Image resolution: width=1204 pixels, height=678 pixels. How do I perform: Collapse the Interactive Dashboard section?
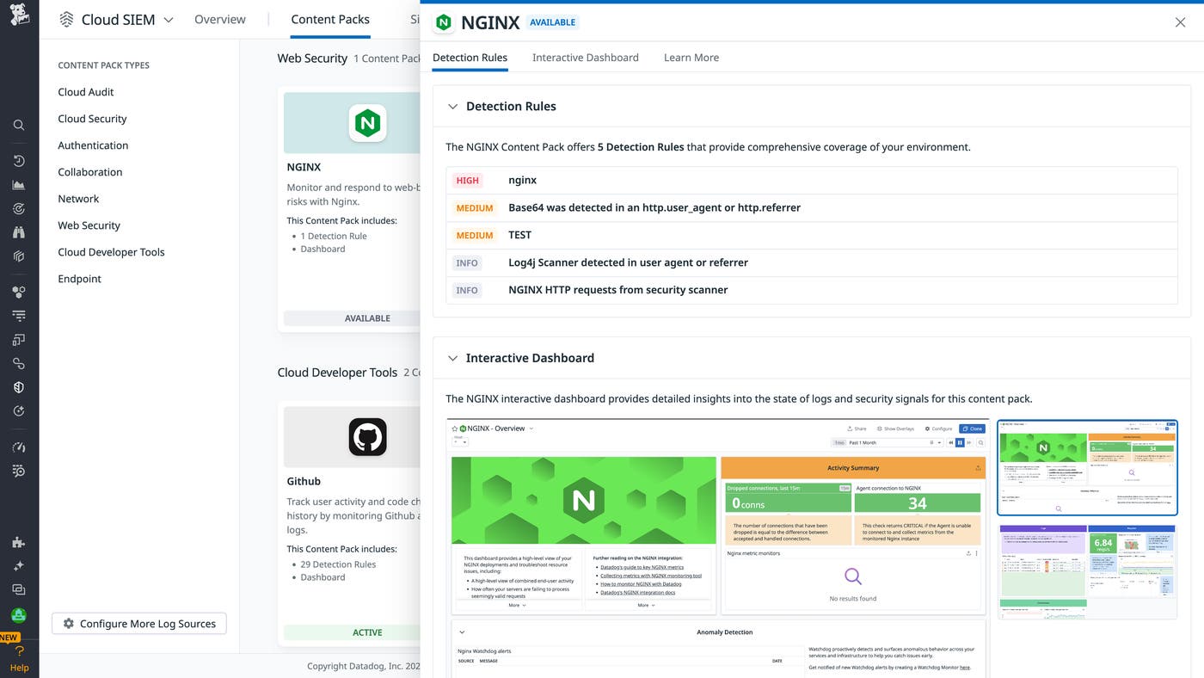(453, 358)
